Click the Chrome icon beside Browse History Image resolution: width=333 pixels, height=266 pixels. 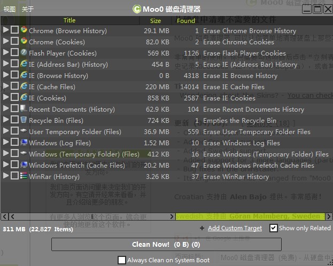pos(24,30)
